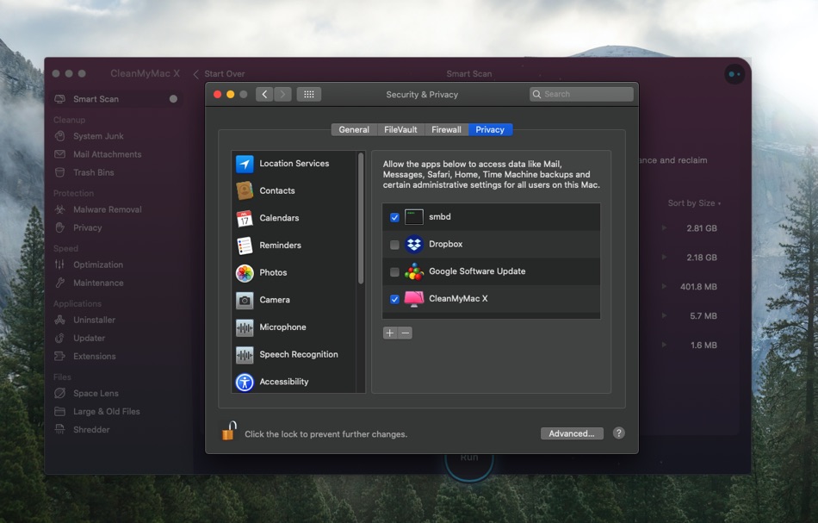Select Location Services in privacy list
Screen dimensions: 818x523
pos(294,164)
